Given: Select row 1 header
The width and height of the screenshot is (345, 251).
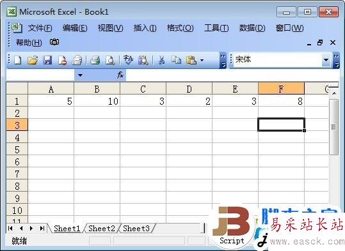Looking at the screenshot, I should (17, 101).
